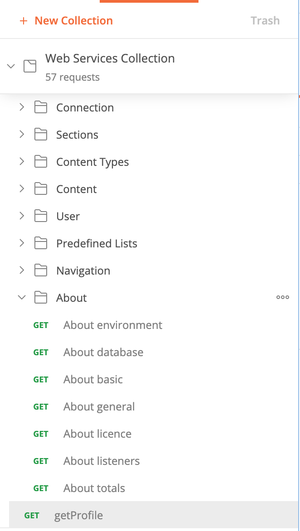Click the folder icon next to Sections
Screen dimensions: 300x531
coord(41,135)
